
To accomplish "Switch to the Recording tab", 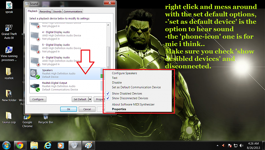I will tap(45, 11).
